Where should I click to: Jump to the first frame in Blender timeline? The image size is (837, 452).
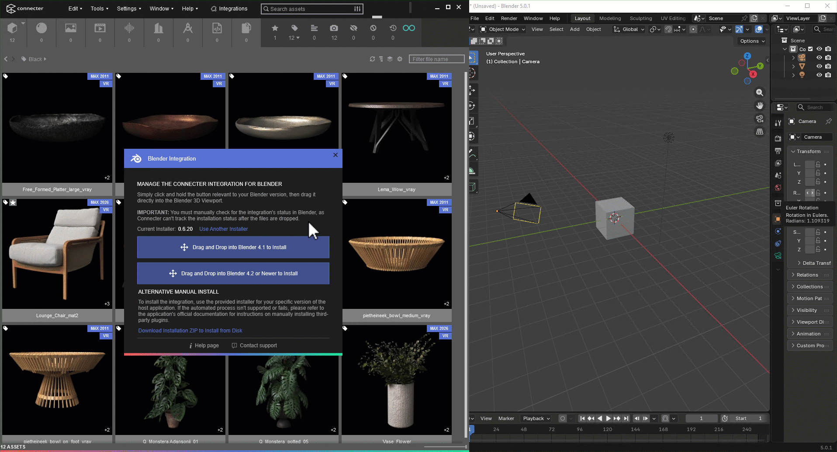point(582,418)
